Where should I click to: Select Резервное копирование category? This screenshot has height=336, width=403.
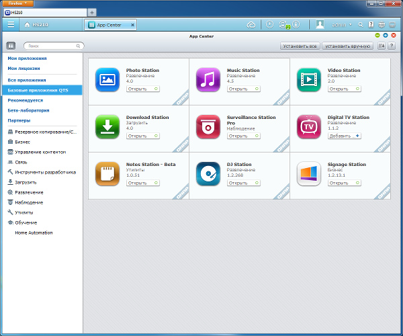click(42, 132)
